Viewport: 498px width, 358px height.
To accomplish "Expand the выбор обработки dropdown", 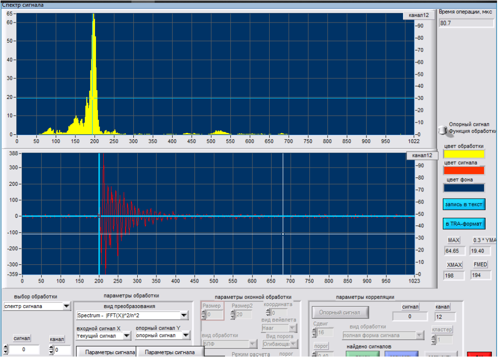I will [67, 306].
